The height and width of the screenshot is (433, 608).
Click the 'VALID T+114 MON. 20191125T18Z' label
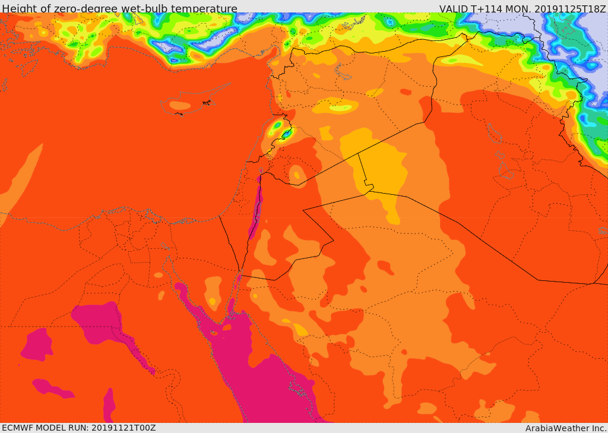pos(522,8)
